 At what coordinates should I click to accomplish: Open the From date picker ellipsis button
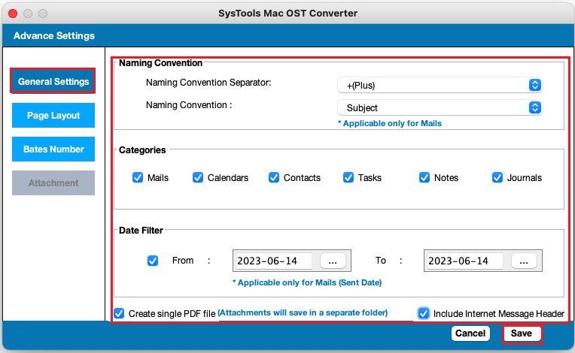[333, 261]
